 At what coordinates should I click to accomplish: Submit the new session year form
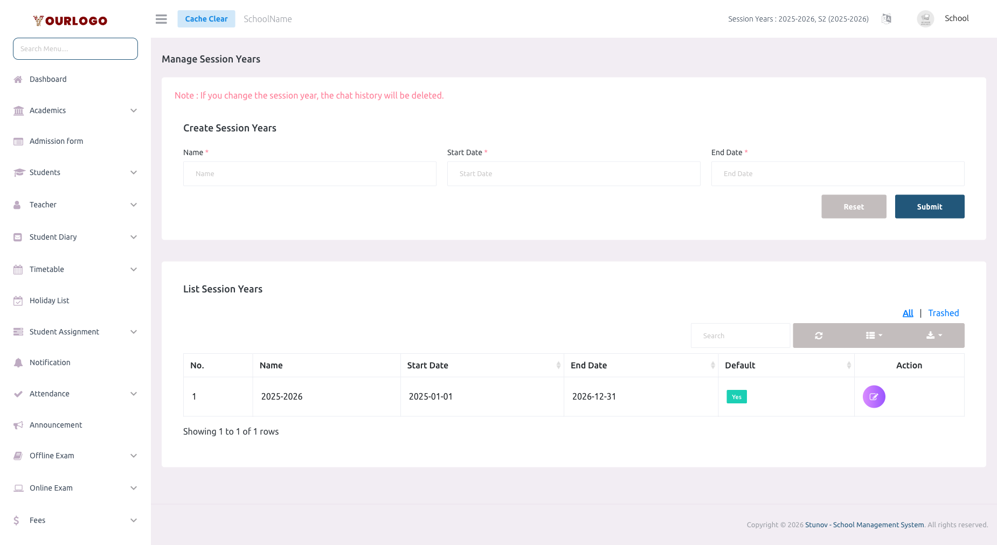929,206
